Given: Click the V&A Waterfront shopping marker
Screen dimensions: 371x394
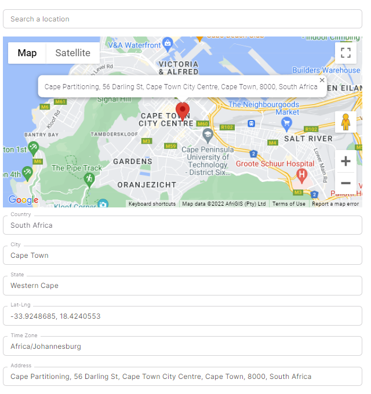Looking at the screenshot, I should [x=168, y=45].
